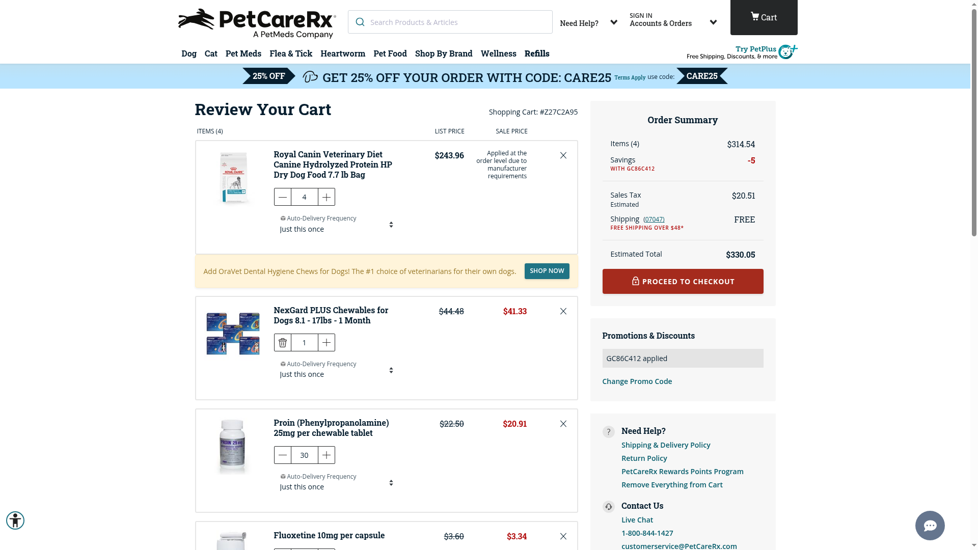Viewport: 978px width, 550px height.
Task: Open the accessibility options icon
Action: click(x=15, y=520)
